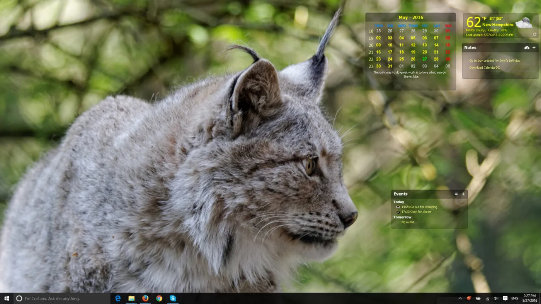Open CalendarDC red tray icon
541x304 pixels.
[469, 298]
